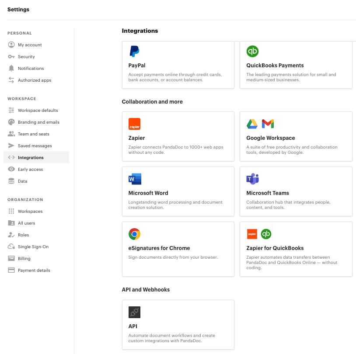
Task: Click the Authorized apps arrows icon
Action: [11, 80]
